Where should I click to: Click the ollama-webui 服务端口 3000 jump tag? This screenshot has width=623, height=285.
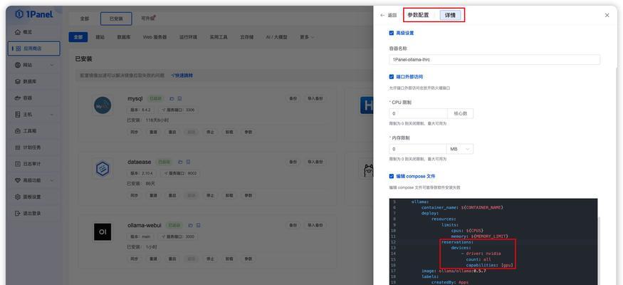tap(177, 237)
